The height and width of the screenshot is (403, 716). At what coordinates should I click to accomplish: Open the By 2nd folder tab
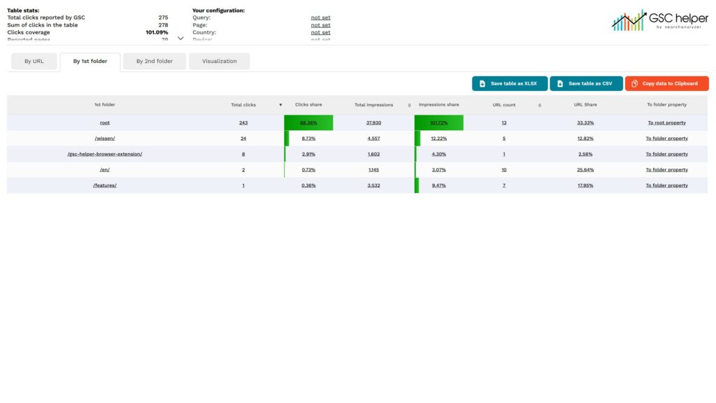pos(155,62)
